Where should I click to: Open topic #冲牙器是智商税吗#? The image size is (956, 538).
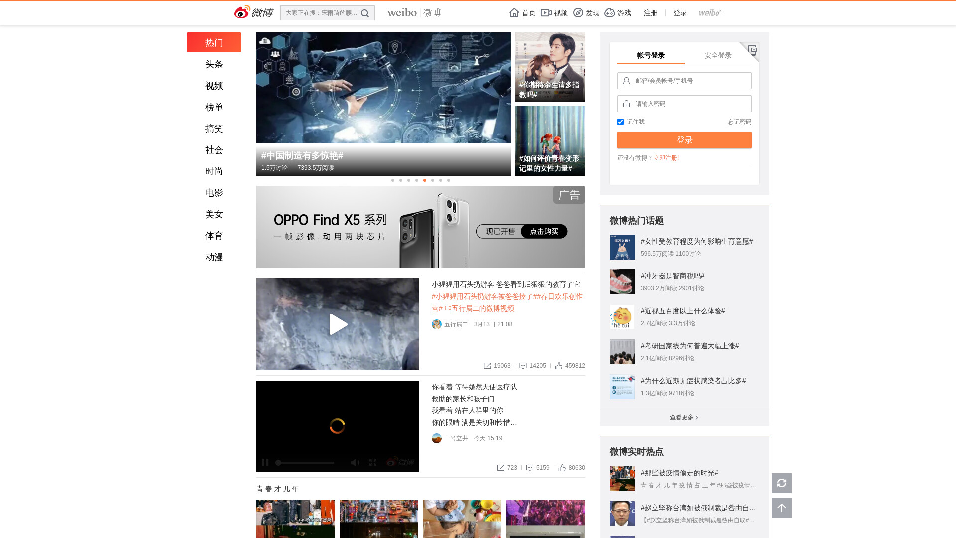coord(672,276)
